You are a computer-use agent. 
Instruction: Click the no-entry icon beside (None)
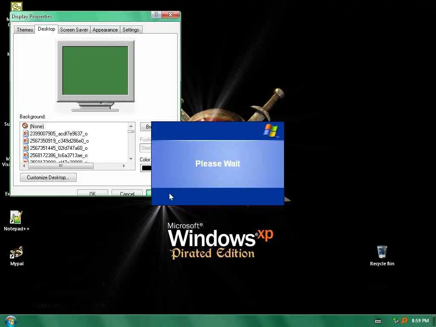[25, 126]
